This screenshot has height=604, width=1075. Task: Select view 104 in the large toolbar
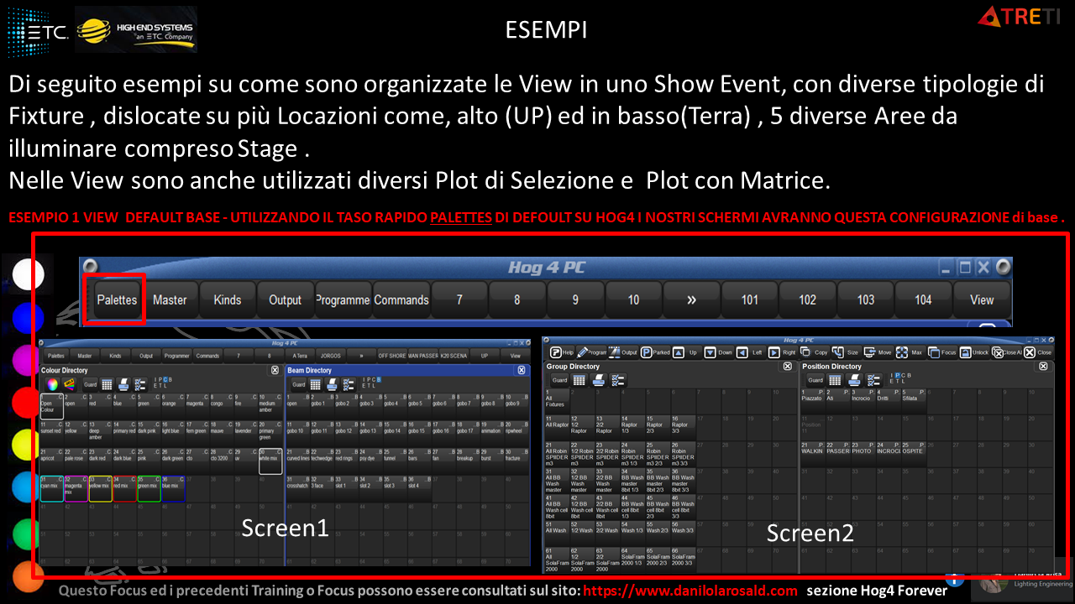click(x=923, y=299)
